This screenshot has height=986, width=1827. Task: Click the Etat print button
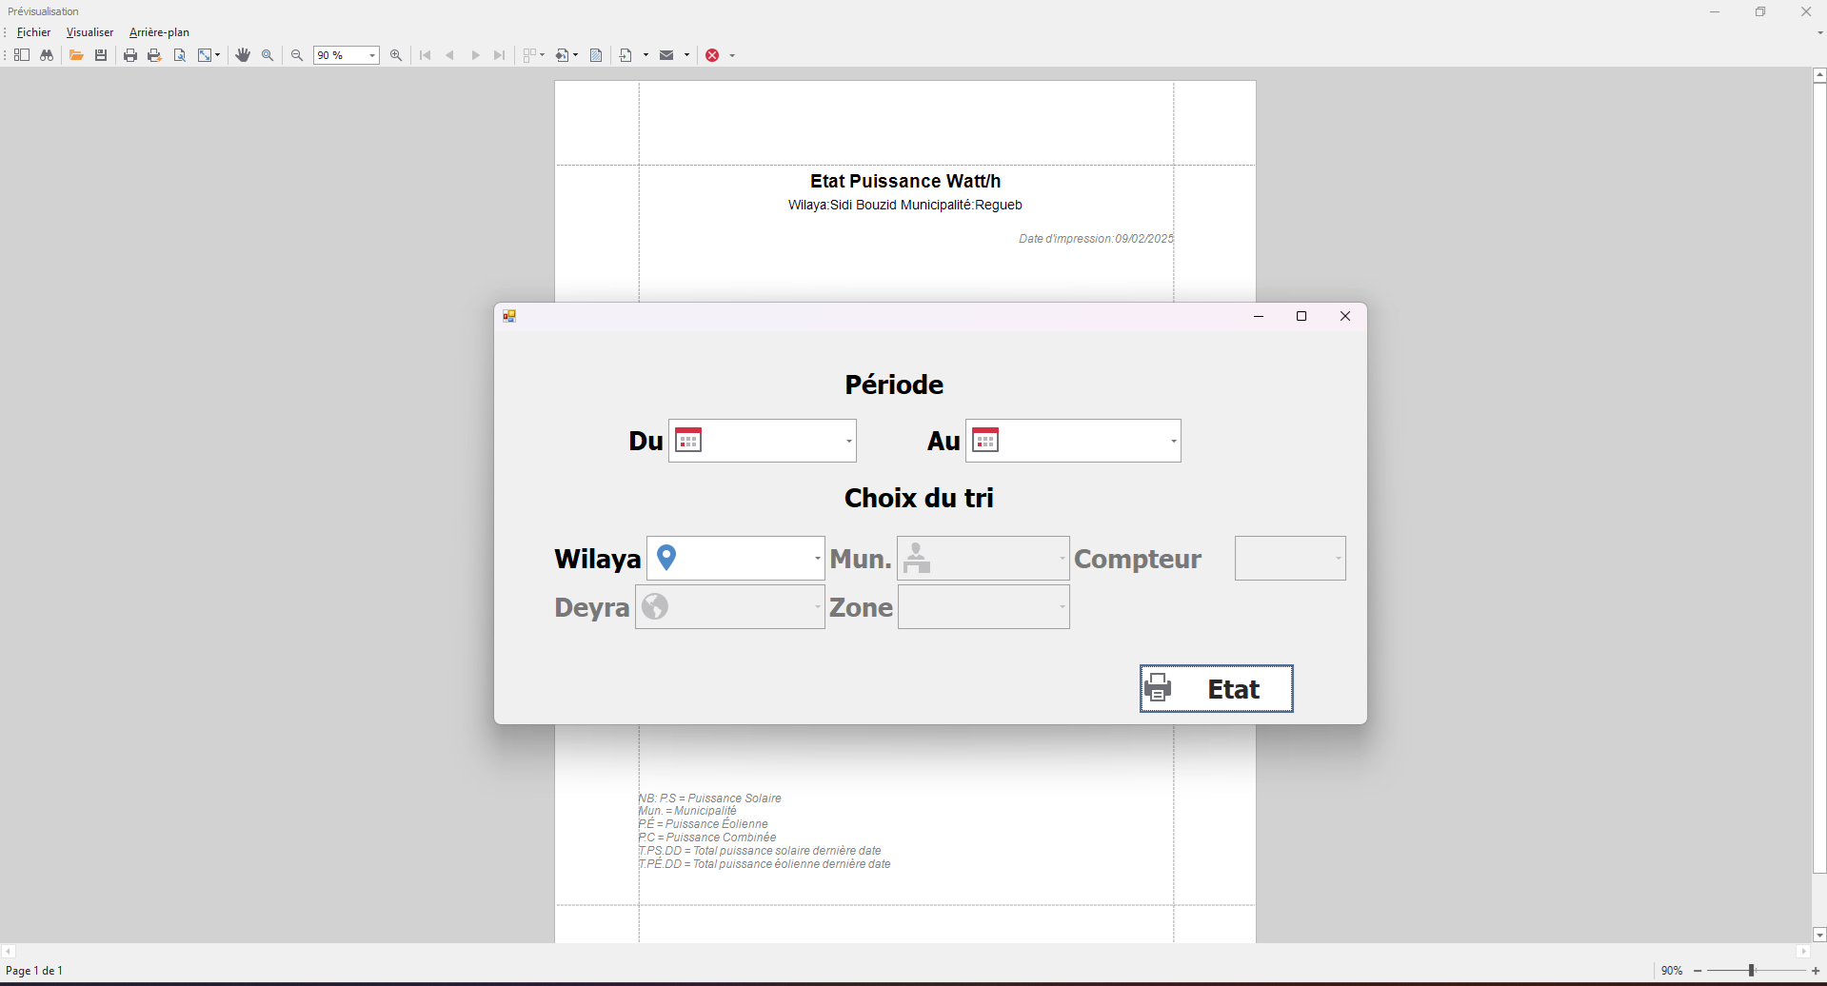pos(1216,688)
